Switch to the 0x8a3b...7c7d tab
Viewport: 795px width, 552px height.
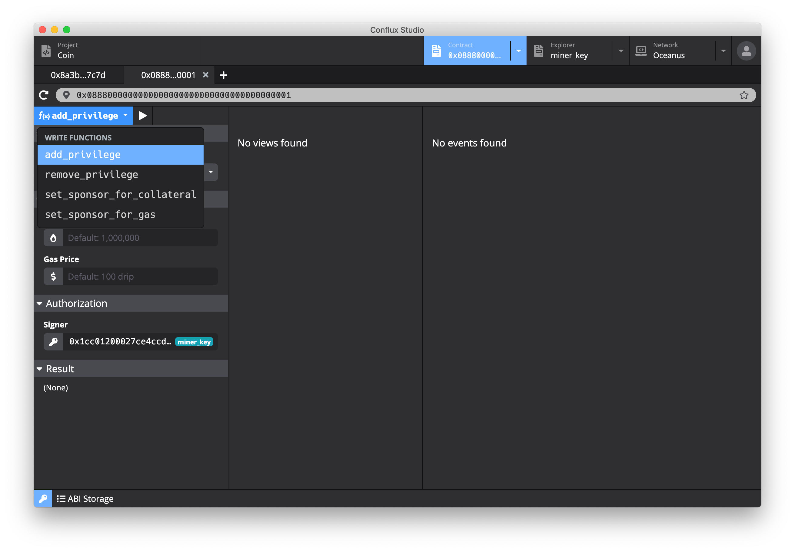78,75
